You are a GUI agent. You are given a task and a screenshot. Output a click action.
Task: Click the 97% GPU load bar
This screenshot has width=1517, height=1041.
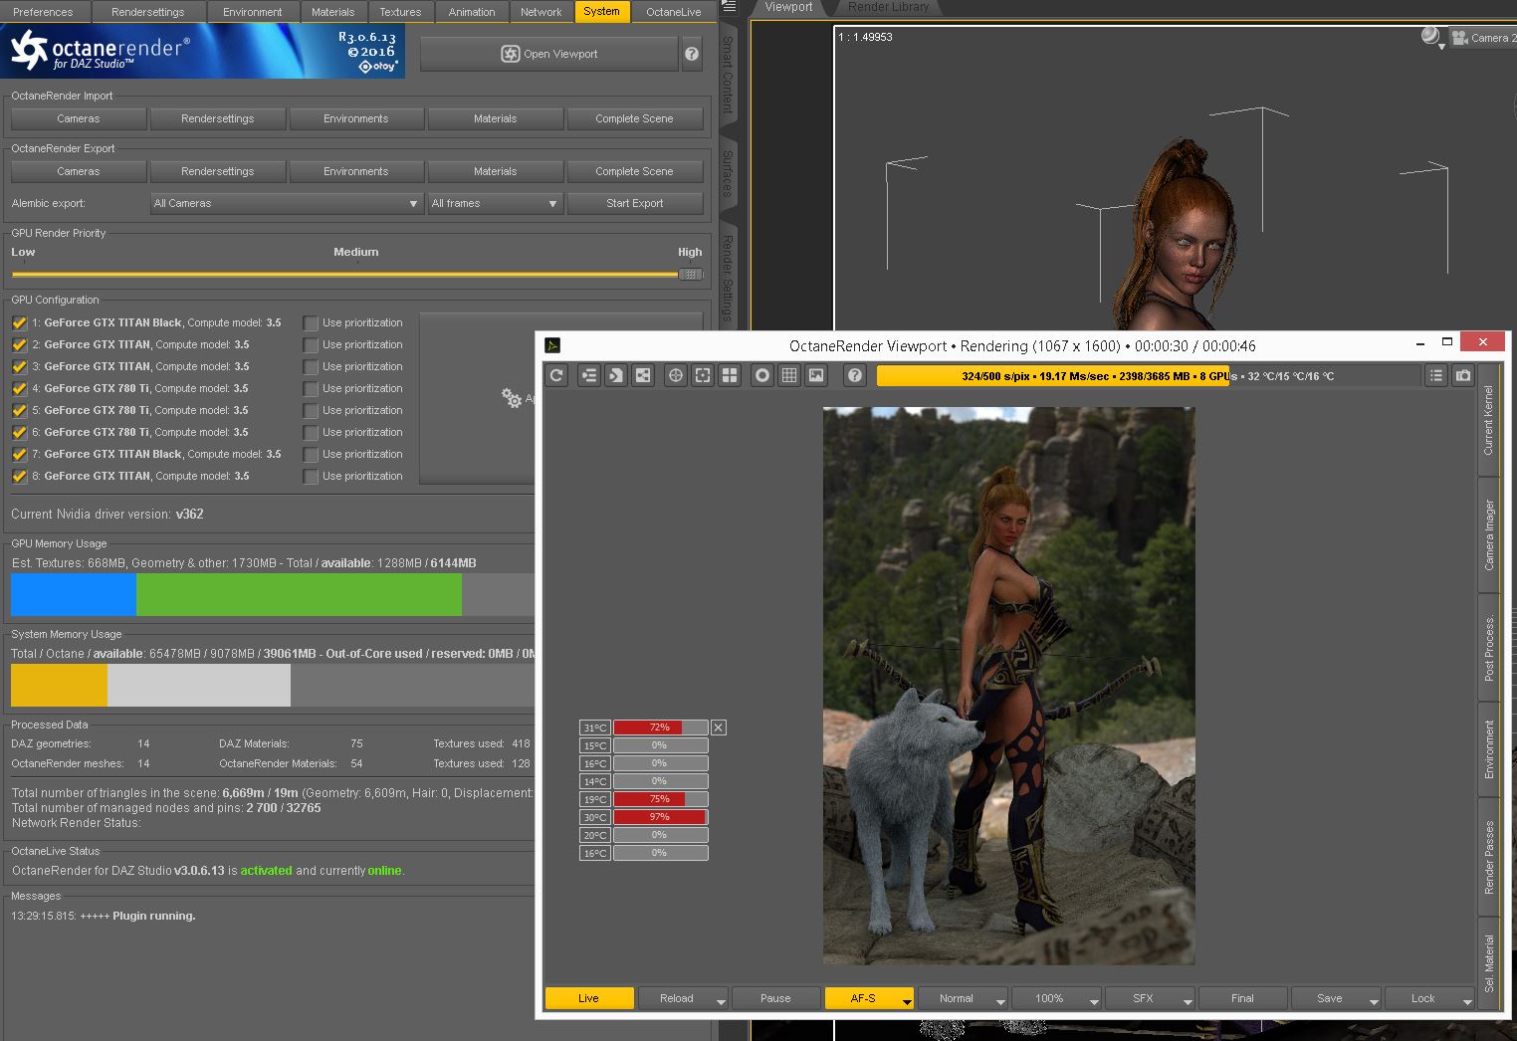(x=660, y=817)
